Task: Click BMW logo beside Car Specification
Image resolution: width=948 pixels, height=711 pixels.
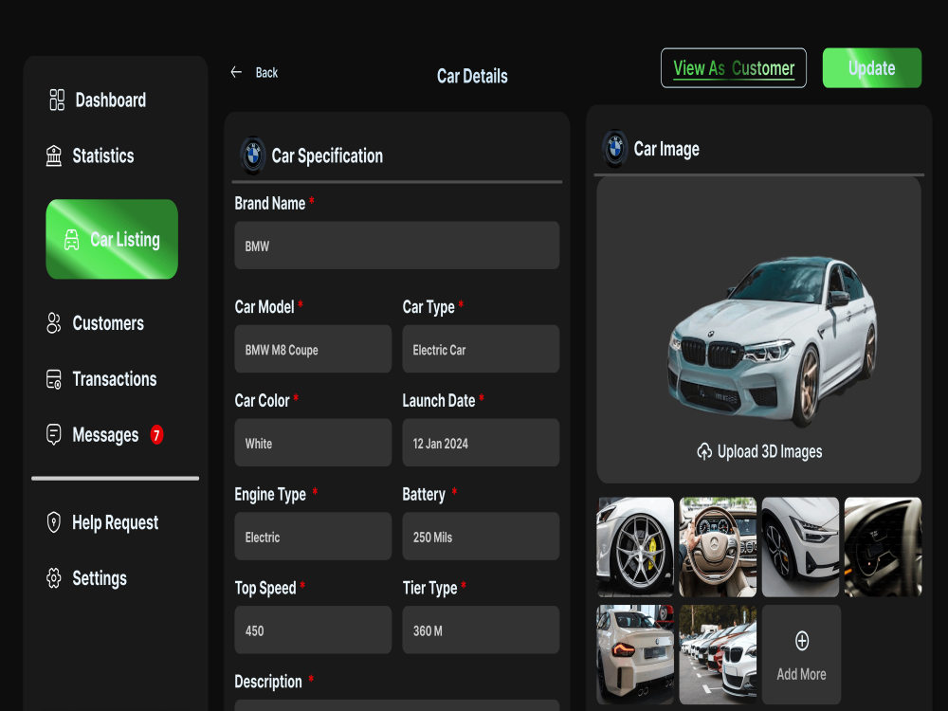Action: 253,155
